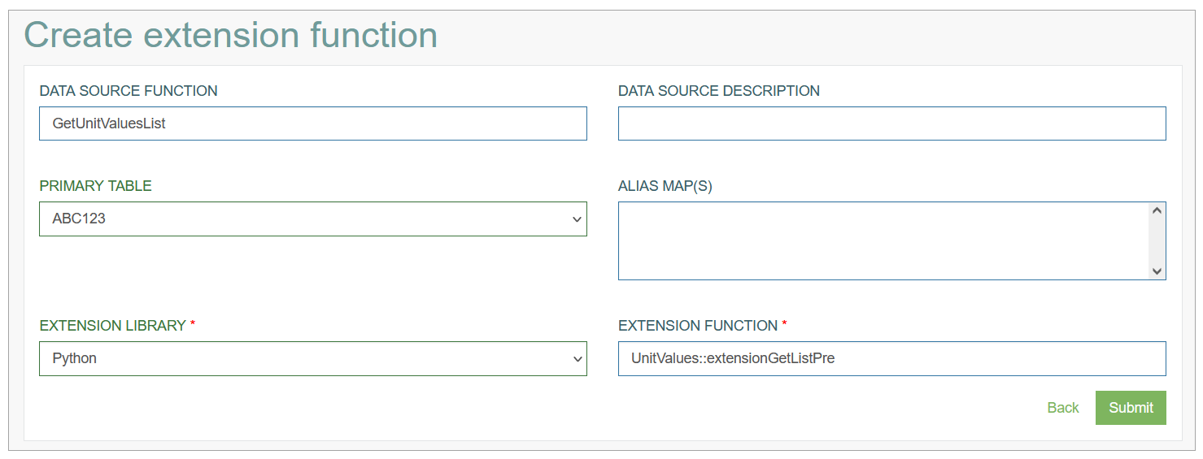The width and height of the screenshot is (1203, 459).
Task: Click the Extension Function input field
Action: pos(891,358)
